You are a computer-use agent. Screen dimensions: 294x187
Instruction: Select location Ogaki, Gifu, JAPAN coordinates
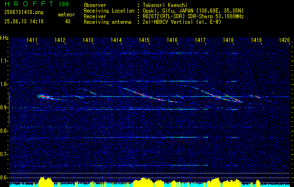click(x=193, y=11)
